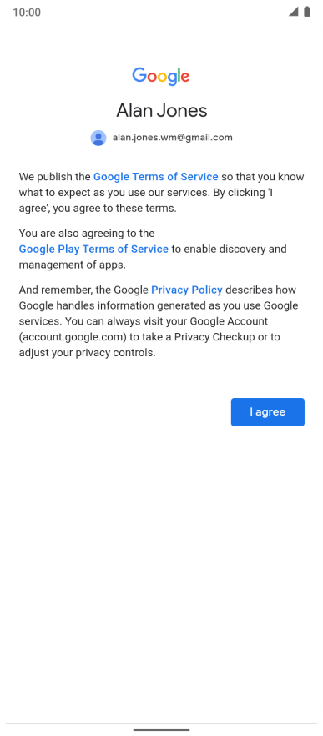Tap the cellular signal status icon
This screenshot has width=323, height=736.
(294, 12)
